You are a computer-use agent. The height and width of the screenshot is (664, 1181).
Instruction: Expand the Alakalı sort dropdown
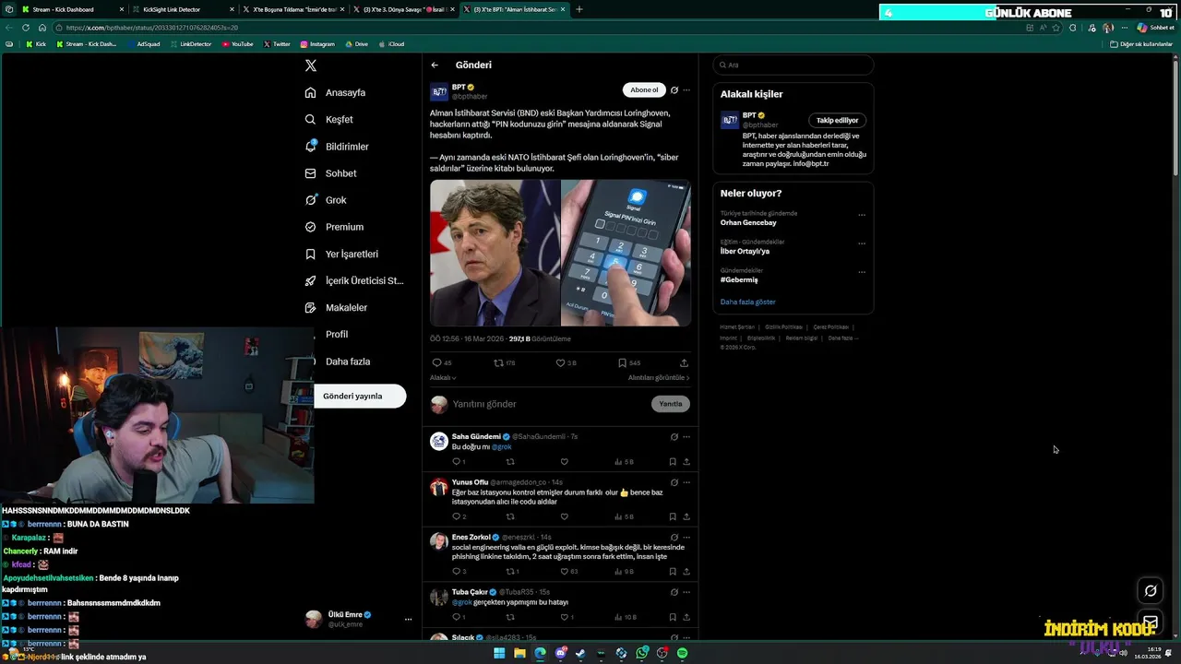point(443,378)
